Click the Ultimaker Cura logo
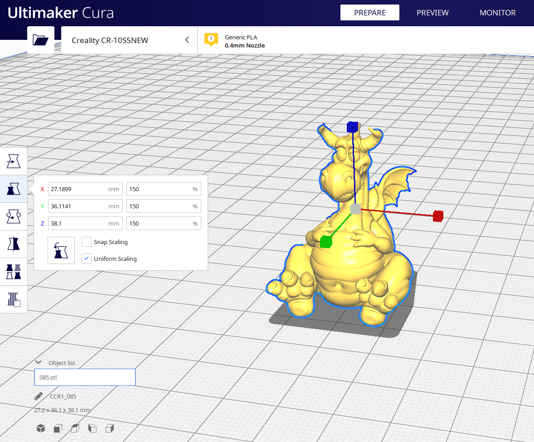 [61, 13]
